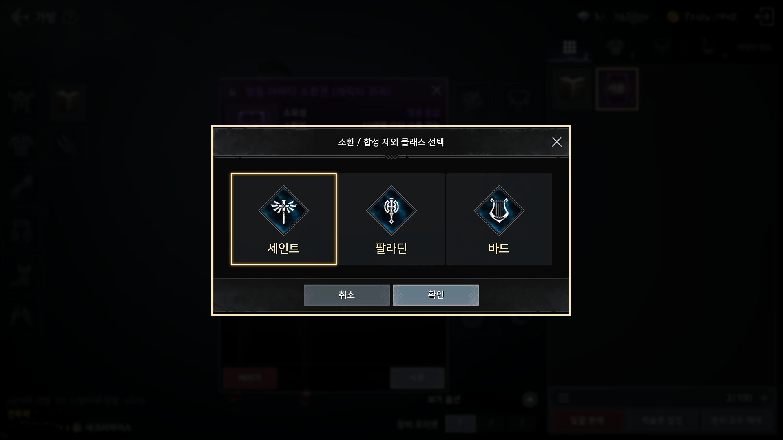Switch to equipment preset tab 1
Image resolution: width=783 pixels, height=440 pixels.
460,423
